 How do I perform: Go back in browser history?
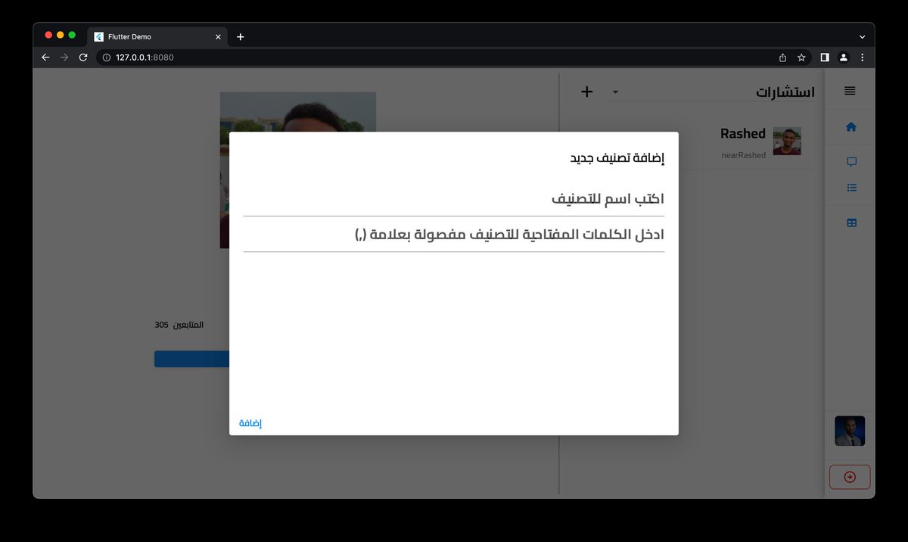(45, 58)
